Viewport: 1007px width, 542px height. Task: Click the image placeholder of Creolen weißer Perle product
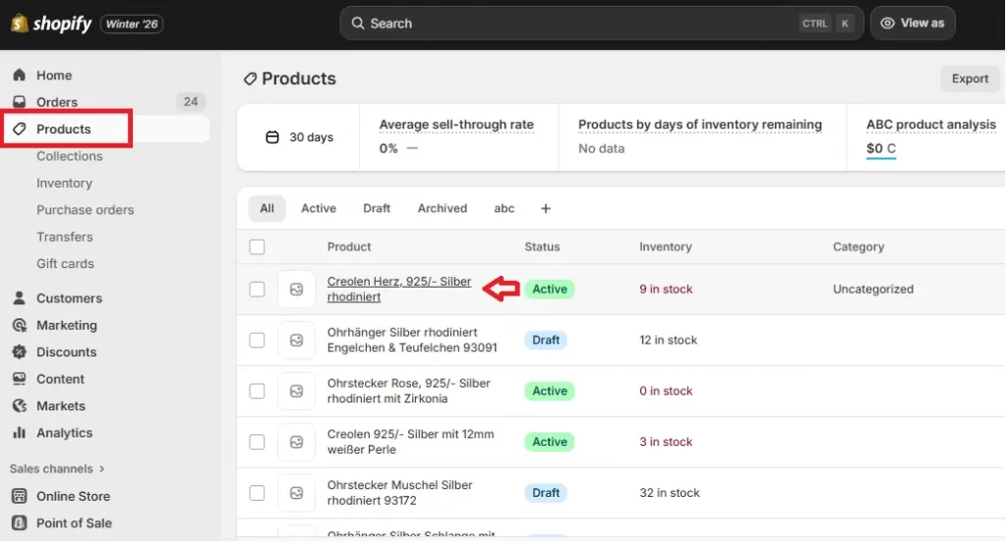296,442
